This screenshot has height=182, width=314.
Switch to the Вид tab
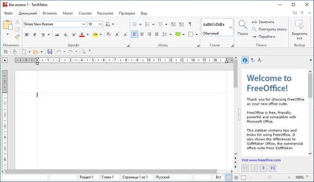144,13
